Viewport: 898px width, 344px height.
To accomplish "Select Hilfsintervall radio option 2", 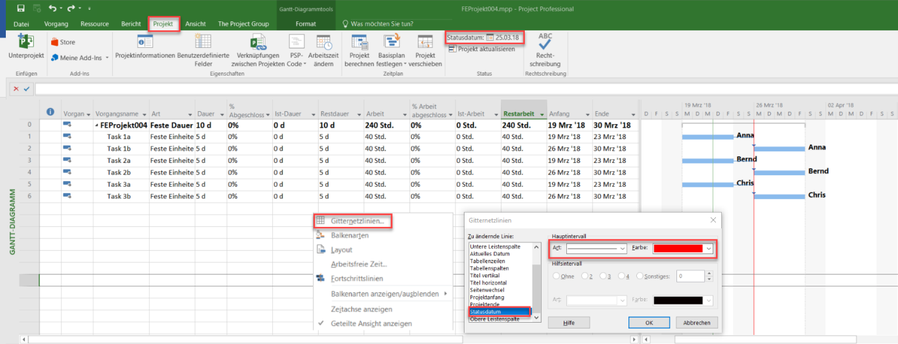I will click(585, 276).
